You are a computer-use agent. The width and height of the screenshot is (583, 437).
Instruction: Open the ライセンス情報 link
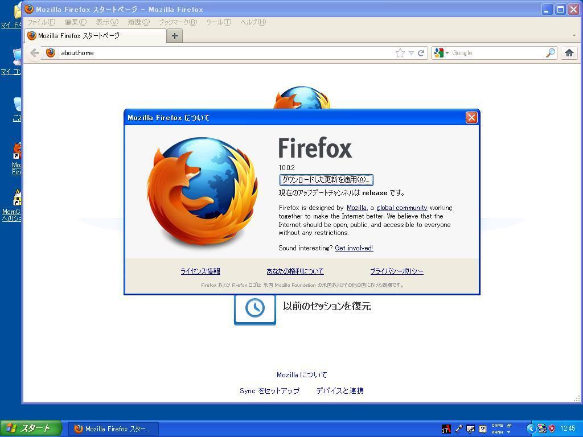(200, 271)
